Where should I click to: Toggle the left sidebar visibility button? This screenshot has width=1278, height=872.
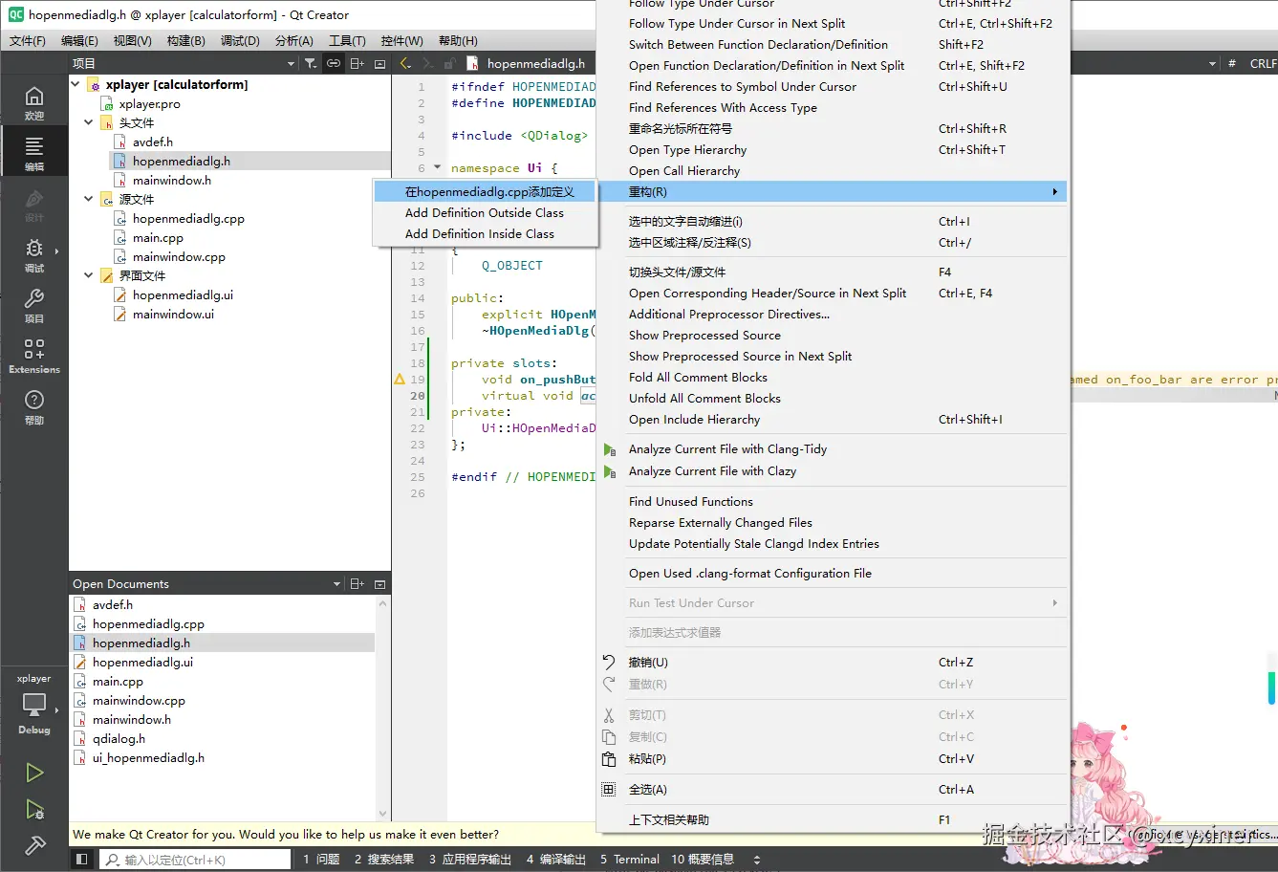coord(81,860)
